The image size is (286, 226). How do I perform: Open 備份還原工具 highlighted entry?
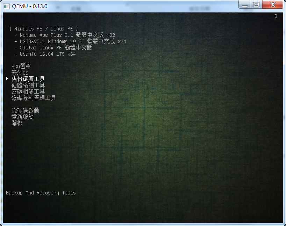28,79
